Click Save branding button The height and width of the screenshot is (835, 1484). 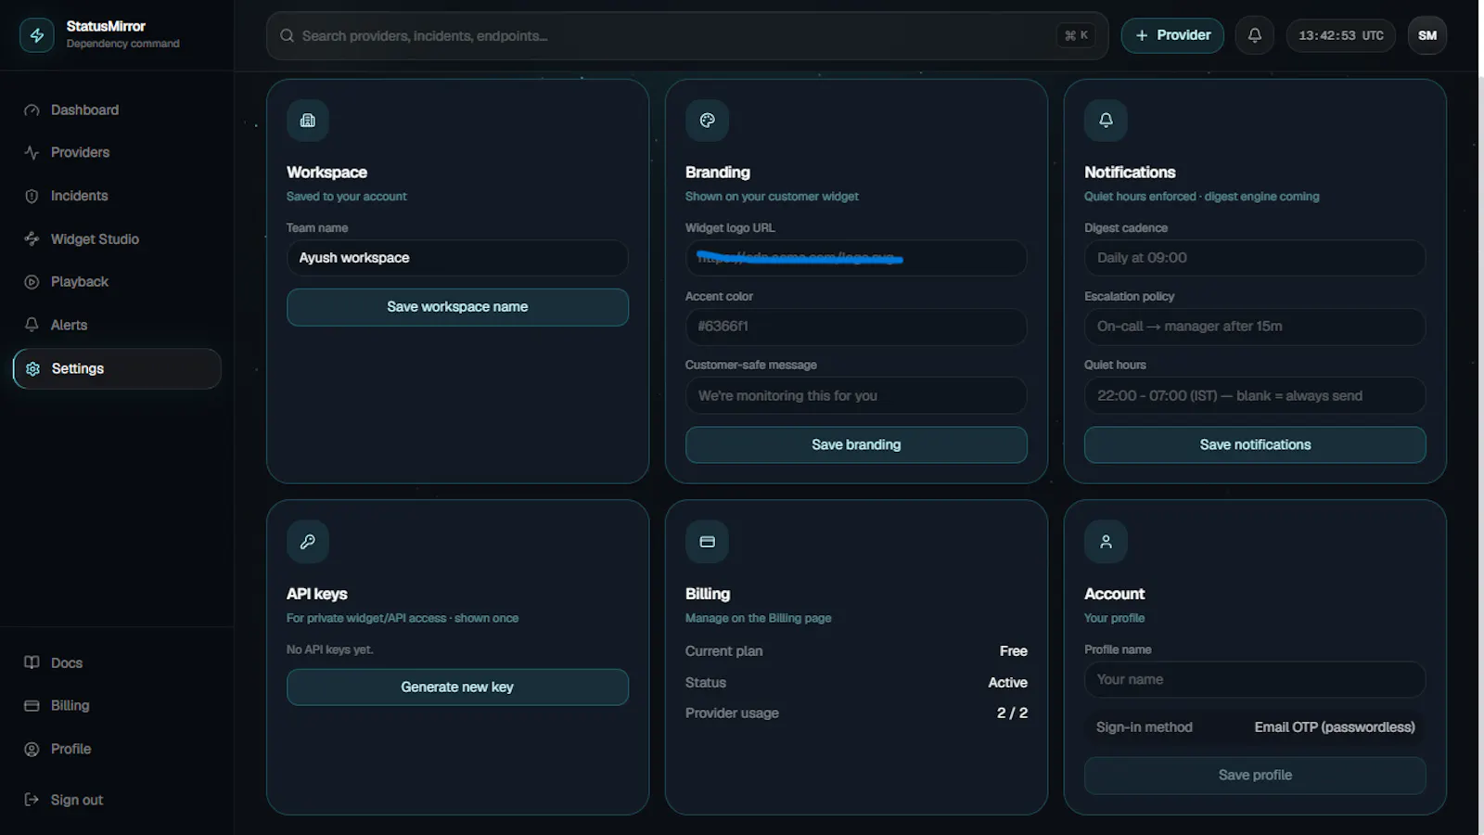tap(856, 444)
